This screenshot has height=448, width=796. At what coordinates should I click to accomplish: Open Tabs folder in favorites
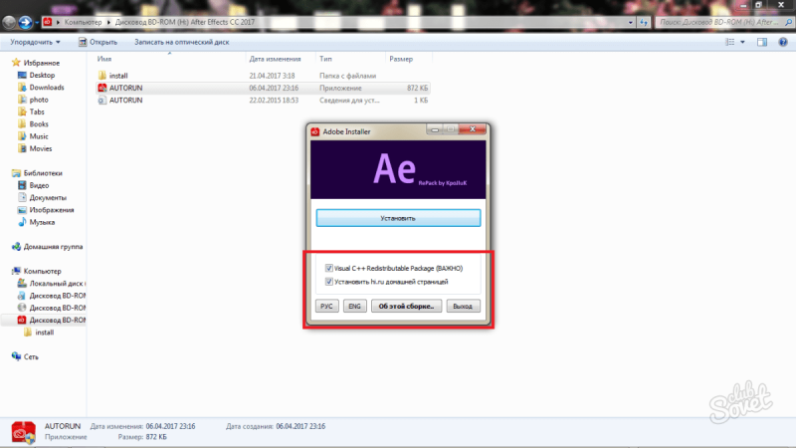[x=37, y=112]
